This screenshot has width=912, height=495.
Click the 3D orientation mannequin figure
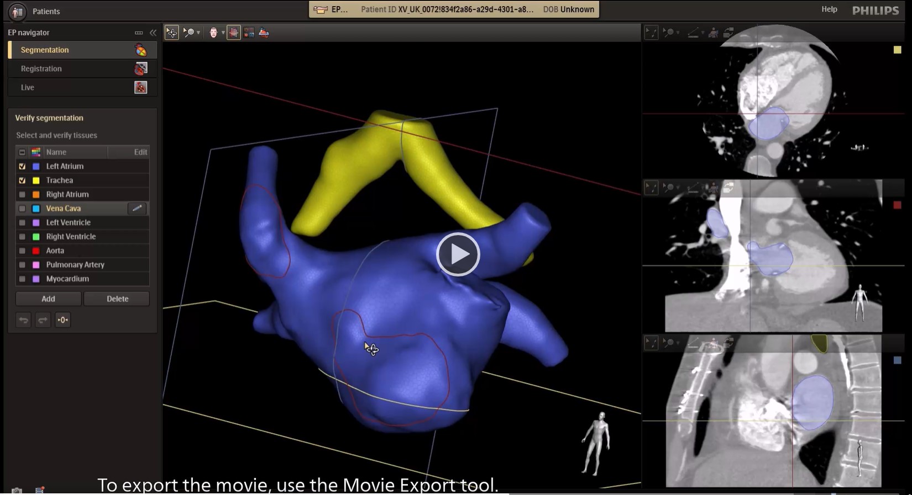596,443
